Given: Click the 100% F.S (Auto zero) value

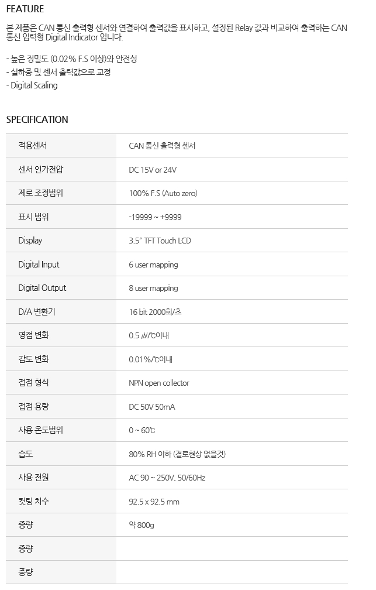Looking at the screenshot, I should 163,193.
